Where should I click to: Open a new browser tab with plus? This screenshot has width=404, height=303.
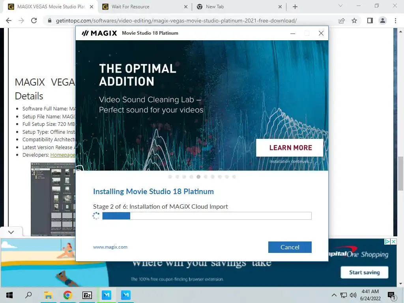[x=295, y=7]
